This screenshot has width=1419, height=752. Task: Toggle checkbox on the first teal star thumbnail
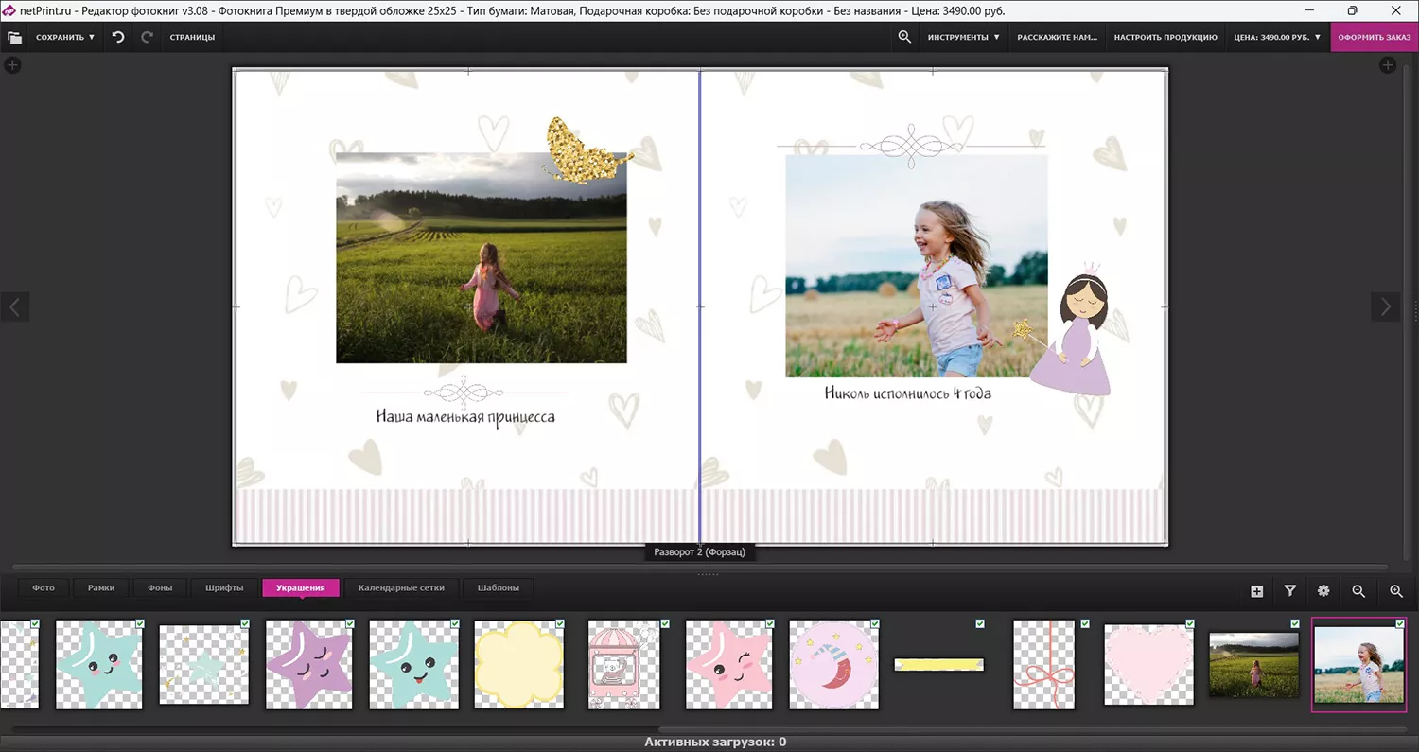click(140, 623)
